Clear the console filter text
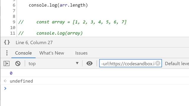 click(x=158, y=63)
